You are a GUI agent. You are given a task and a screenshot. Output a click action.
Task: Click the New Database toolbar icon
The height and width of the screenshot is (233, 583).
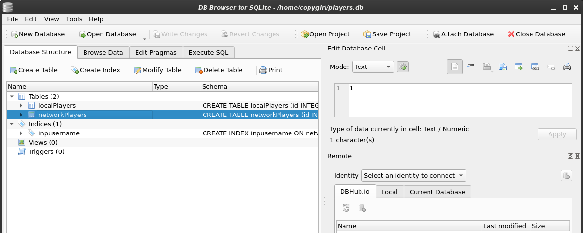coord(15,34)
